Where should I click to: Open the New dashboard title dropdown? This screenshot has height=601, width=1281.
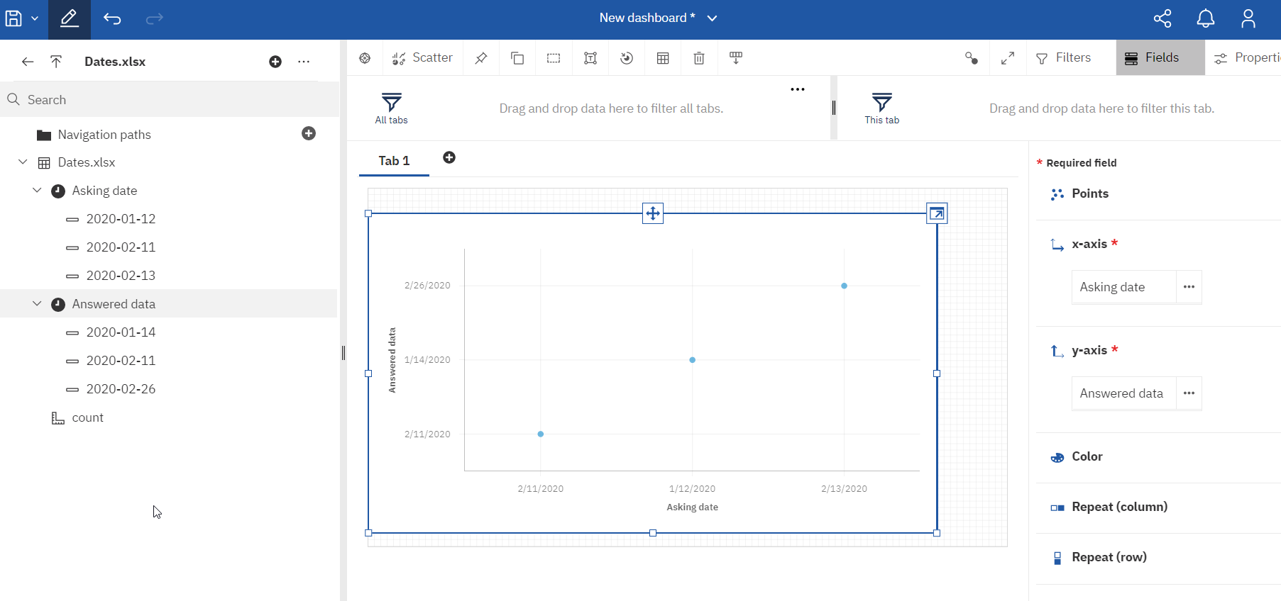[x=713, y=18]
